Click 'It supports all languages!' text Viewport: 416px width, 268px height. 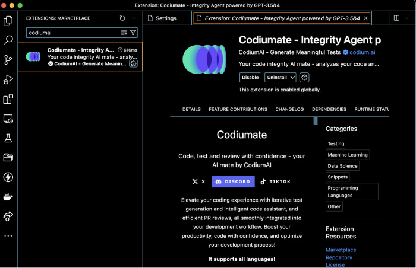click(x=242, y=259)
